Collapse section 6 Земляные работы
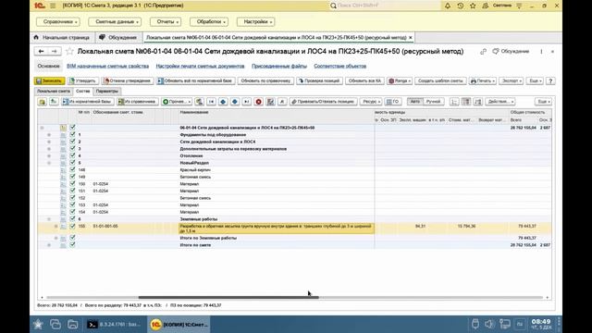Viewport: 592px width, 333px height. (49, 219)
